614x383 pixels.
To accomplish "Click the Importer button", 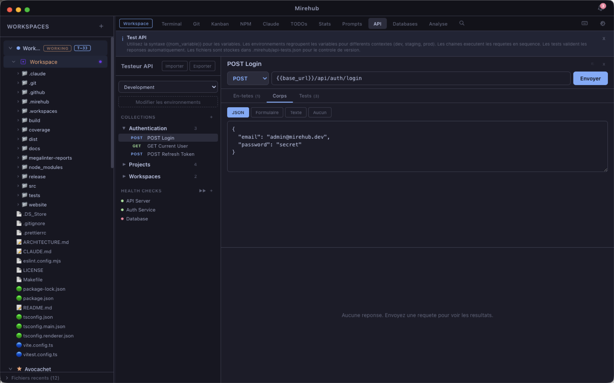I will [x=175, y=66].
